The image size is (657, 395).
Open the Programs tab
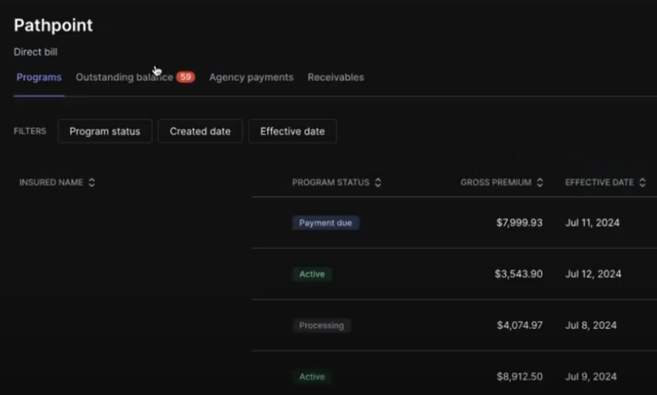click(x=39, y=77)
